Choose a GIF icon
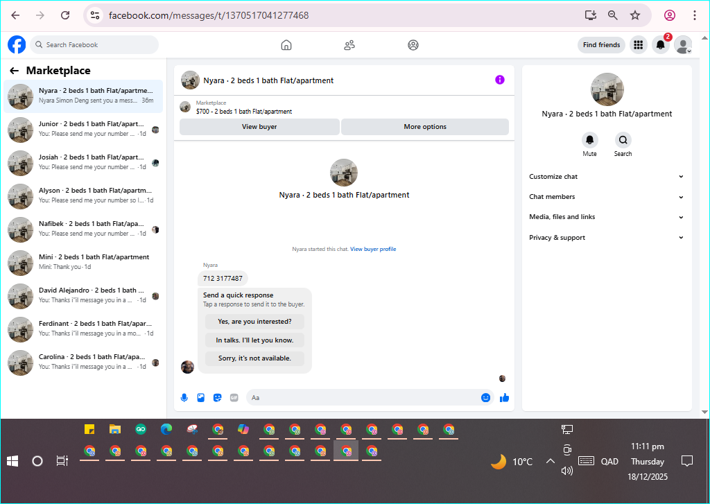The height and width of the screenshot is (504, 710). 234,398
